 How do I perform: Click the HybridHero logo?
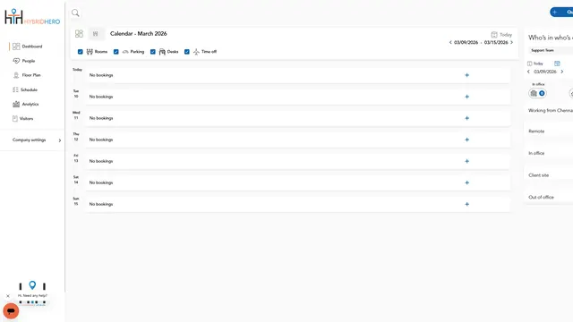click(x=32, y=17)
